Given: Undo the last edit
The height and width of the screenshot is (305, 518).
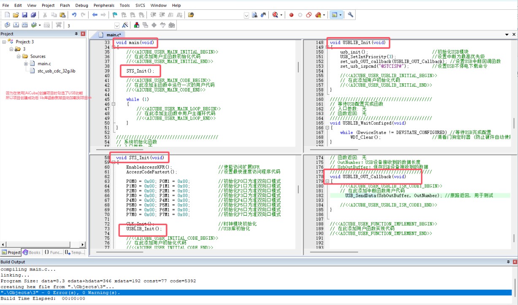Looking at the screenshot, I should 74,15.
